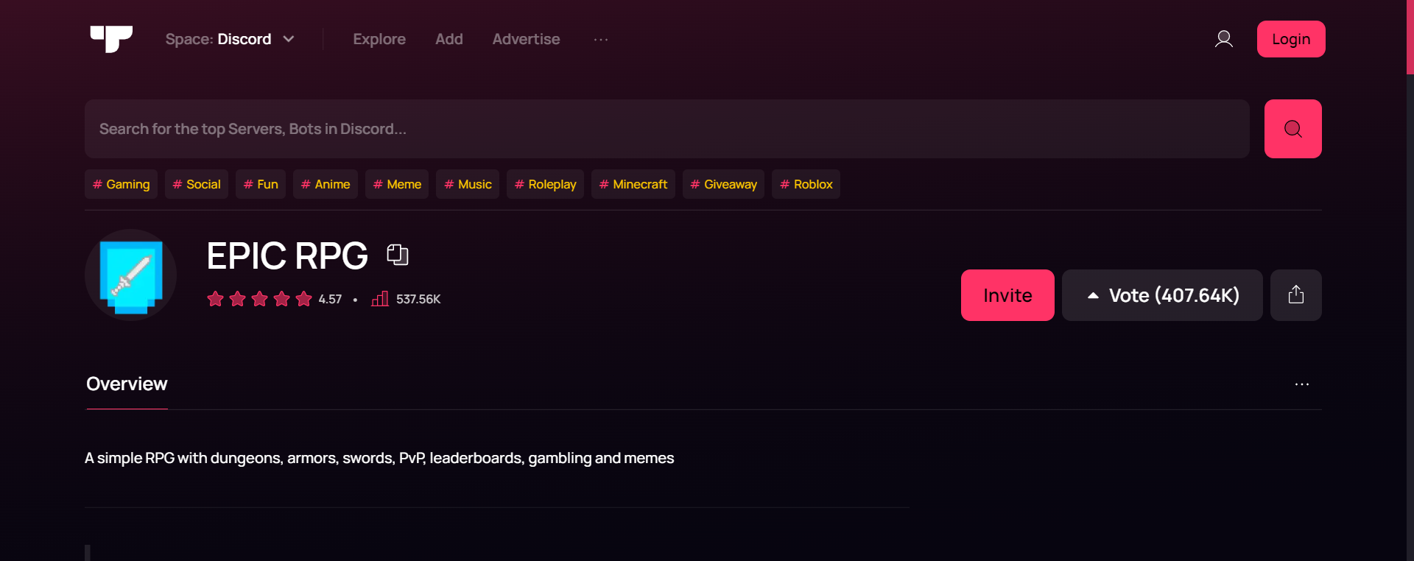
Task: Click the Invite button
Action: pyautogui.click(x=1007, y=295)
